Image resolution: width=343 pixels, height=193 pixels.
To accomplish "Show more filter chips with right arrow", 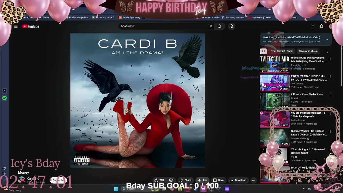I will click(x=327, y=52).
